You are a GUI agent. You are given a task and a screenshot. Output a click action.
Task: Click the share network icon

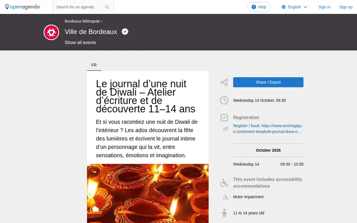click(x=224, y=82)
